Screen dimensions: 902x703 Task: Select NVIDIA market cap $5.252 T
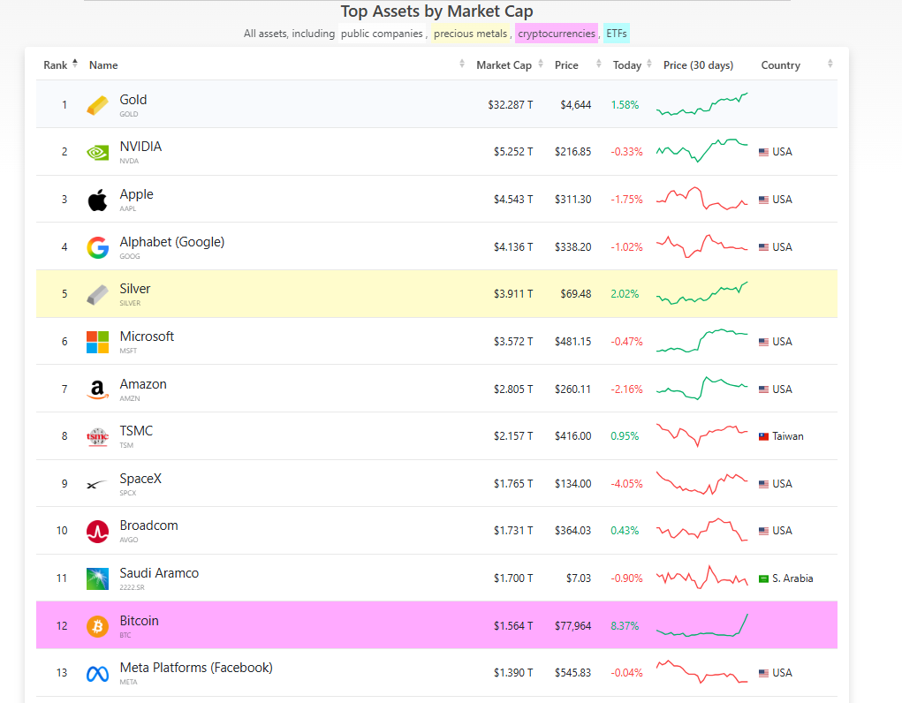(513, 152)
